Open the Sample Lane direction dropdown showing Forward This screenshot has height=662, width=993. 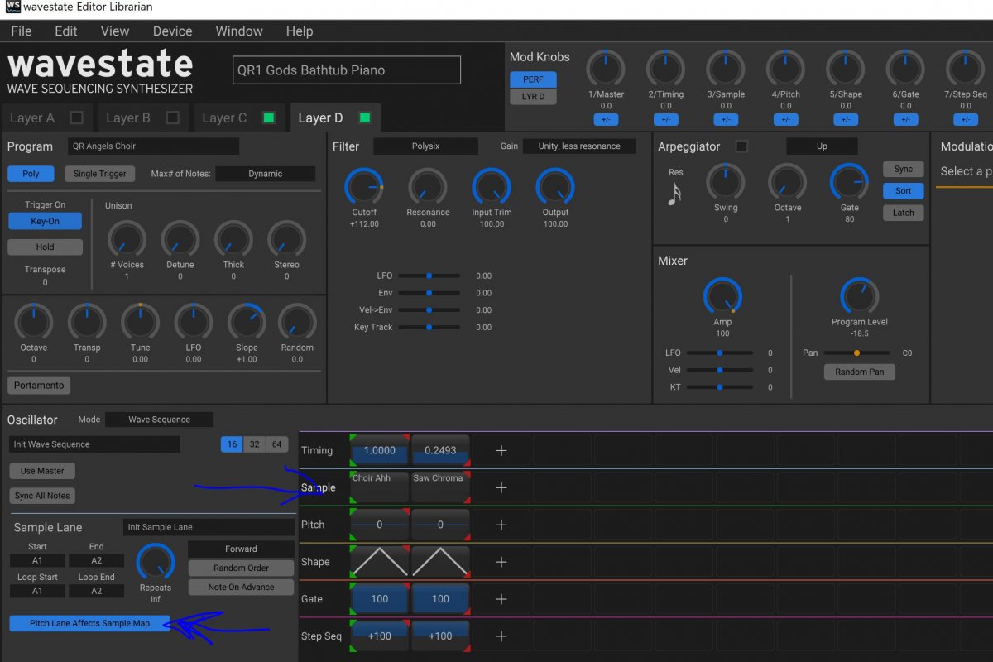click(x=241, y=549)
